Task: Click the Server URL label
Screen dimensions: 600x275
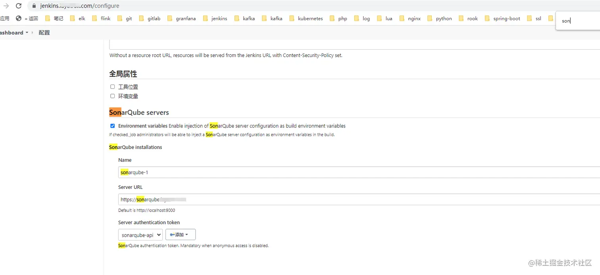Action: click(x=130, y=187)
